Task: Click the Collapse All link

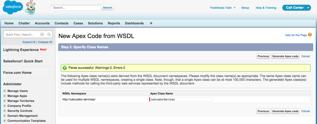Action: 45,42
